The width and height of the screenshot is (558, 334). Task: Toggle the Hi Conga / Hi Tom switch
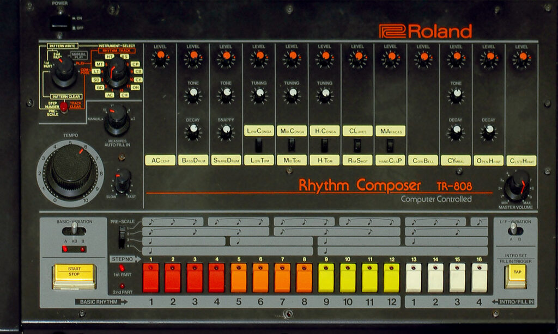point(324,145)
